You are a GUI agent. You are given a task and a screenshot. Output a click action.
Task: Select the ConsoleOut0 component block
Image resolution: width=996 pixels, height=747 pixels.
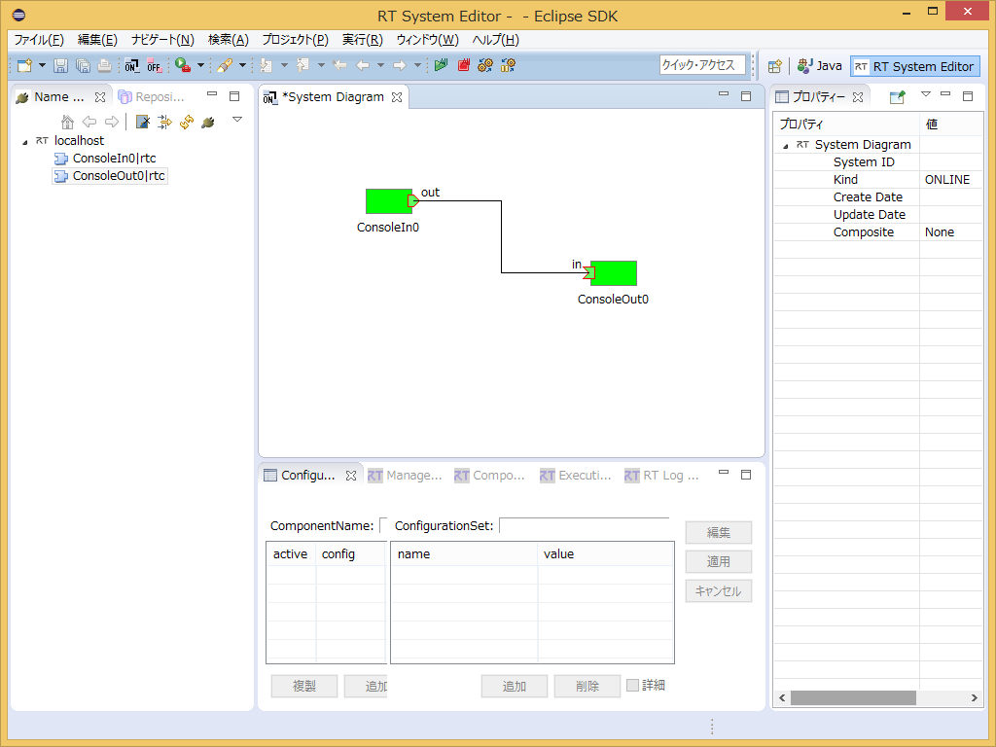click(615, 273)
